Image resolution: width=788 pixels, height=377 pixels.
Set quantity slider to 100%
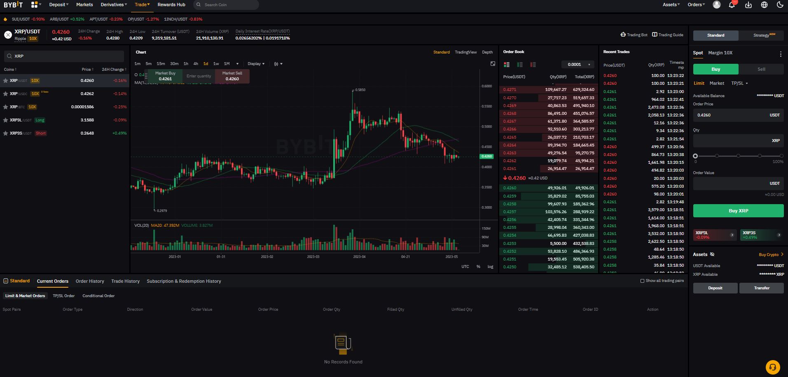click(781, 156)
